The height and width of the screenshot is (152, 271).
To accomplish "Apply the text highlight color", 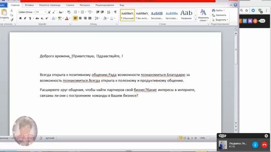I will (x=60, y=18).
